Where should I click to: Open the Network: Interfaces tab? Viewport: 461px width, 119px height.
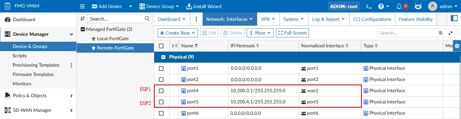[x=230, y=19]
